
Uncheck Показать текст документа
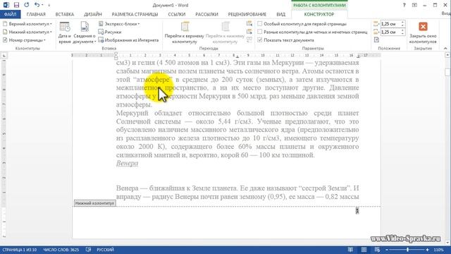coord(260,40)
